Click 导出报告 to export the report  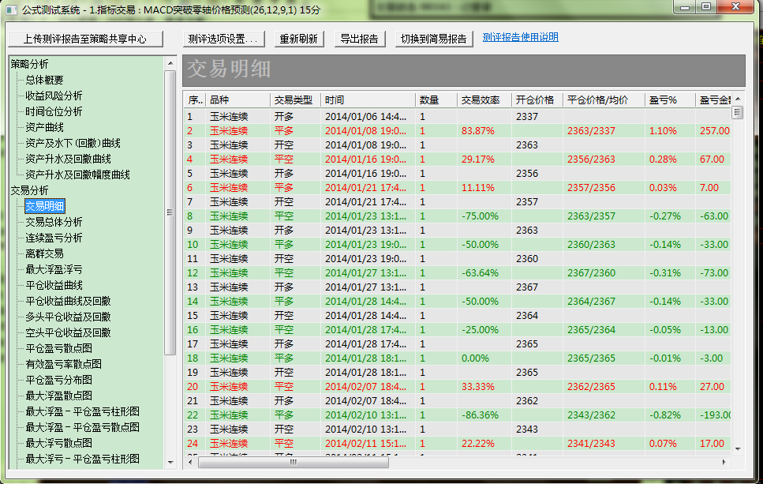359,39
